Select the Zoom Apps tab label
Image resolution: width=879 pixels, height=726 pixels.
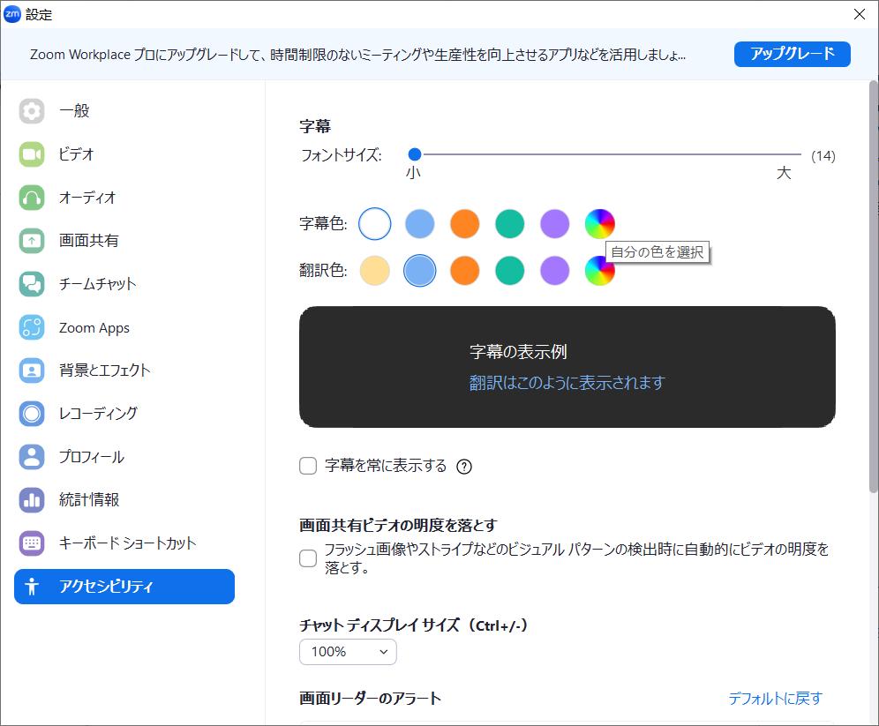pyautogui.click(x=94, y=327)
